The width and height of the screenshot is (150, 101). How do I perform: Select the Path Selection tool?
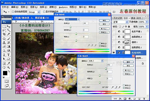[x=4, y=59]
